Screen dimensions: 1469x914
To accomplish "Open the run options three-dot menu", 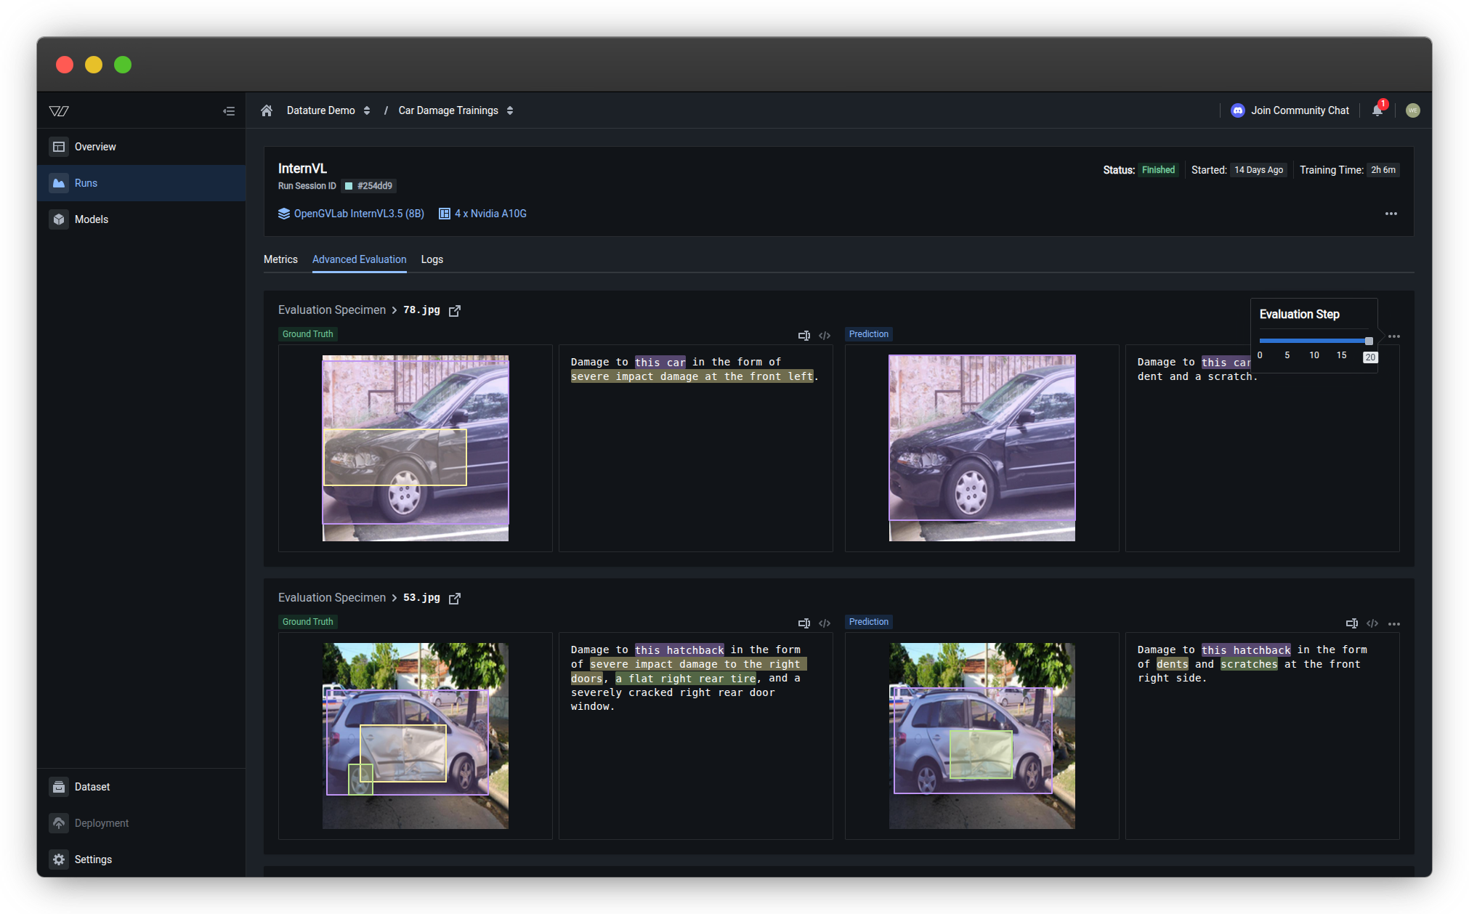I will (x=1391, y=214).
